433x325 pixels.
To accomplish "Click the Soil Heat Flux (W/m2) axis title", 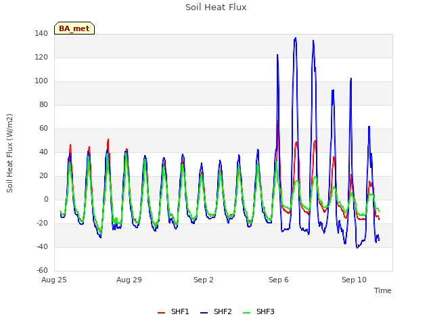I will 9,153.
